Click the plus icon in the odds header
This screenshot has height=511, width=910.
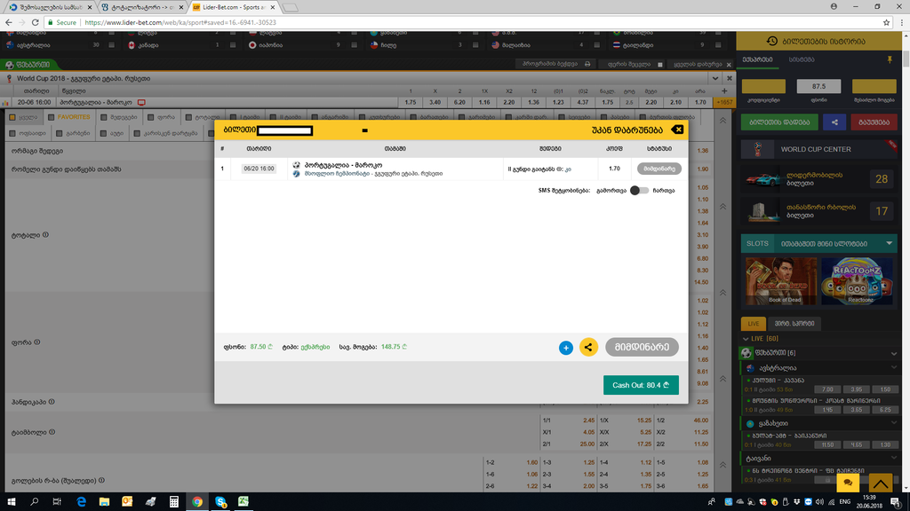click(x=724, y=91)
